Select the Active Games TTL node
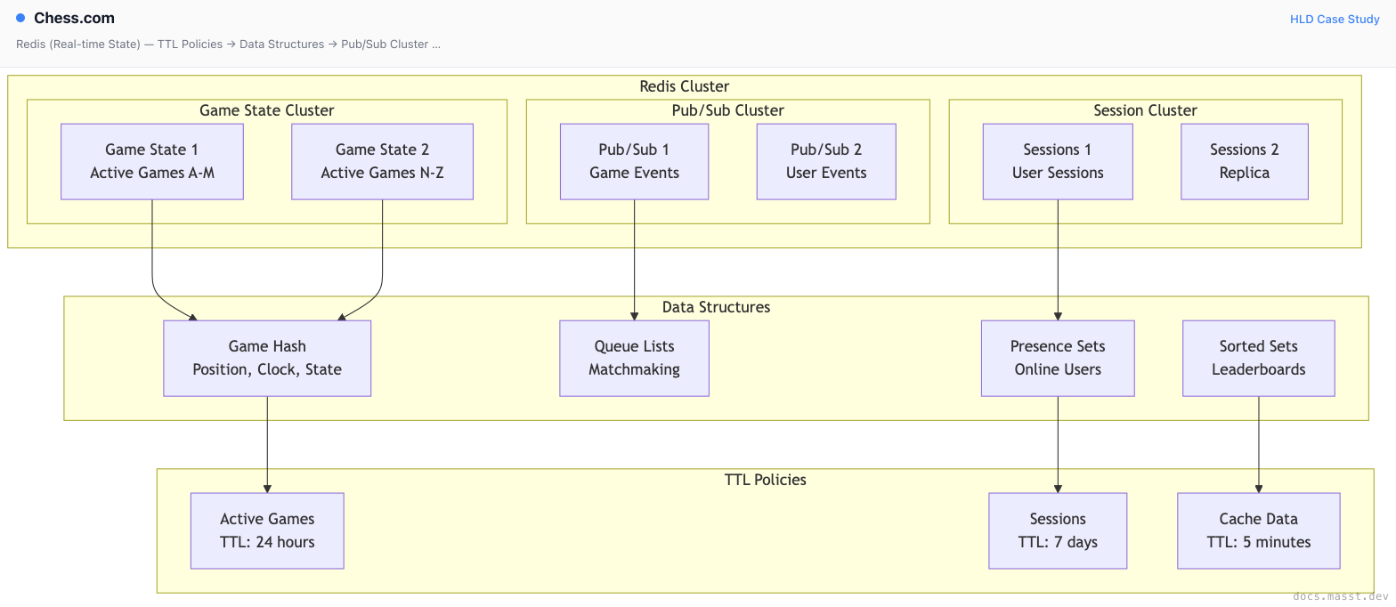The image size is (1396, 607). coord(267,530)
